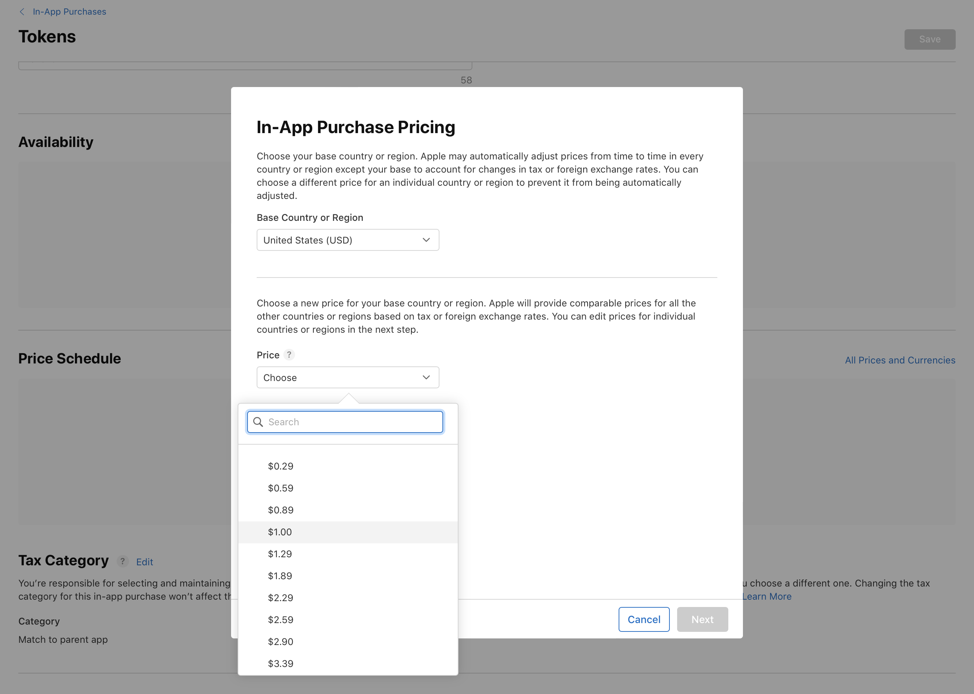Screen dimensions: 974x694
Task: Click the chevron inside the United States selector
Action: [426, 240]
